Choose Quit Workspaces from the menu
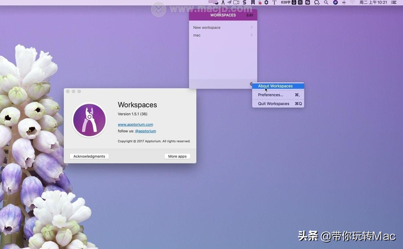The image size is (403, 249). point(273,103)
